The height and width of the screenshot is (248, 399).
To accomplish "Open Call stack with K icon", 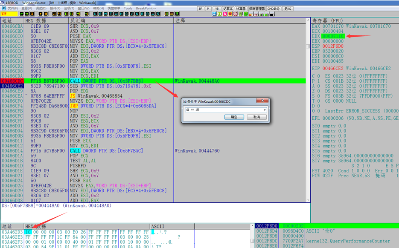I will 137,14.
